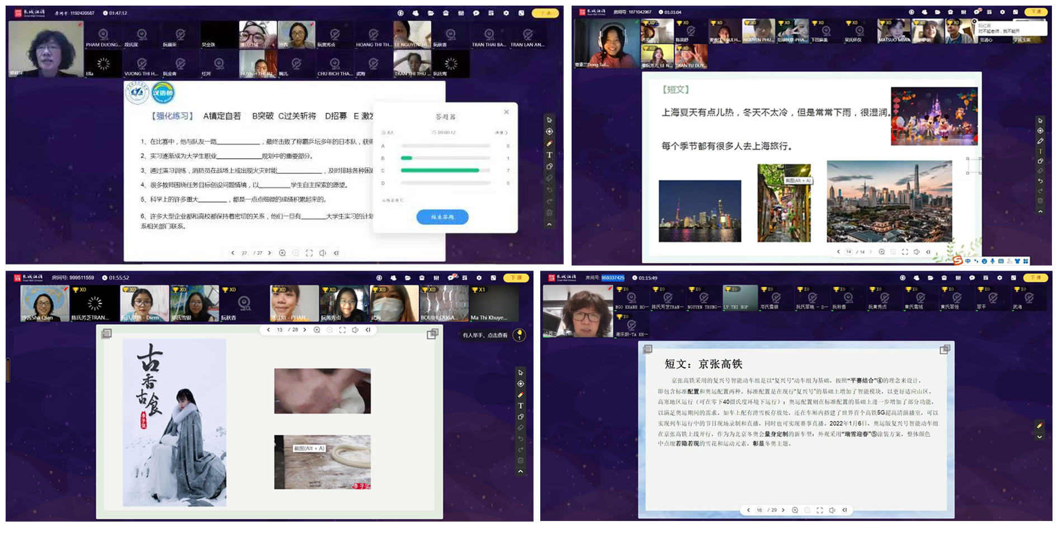This screenshot has height=535, width=1057.
Task: Click the zoom-in magnifier under the Shanghai slide
Action: [881, 252]
